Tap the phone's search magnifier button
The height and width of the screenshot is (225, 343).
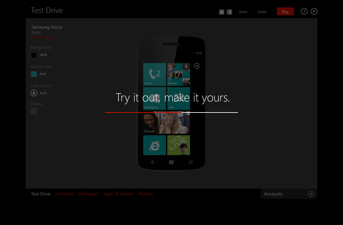point(190,162)
